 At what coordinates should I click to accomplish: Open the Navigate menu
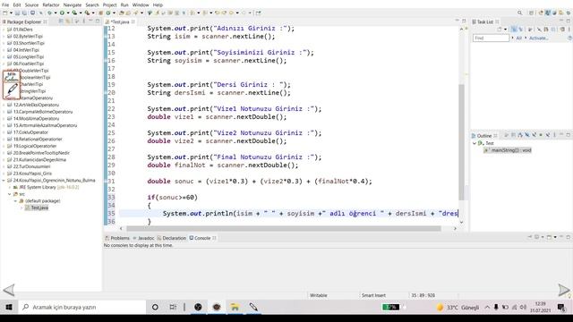click(x=73, y=5)
